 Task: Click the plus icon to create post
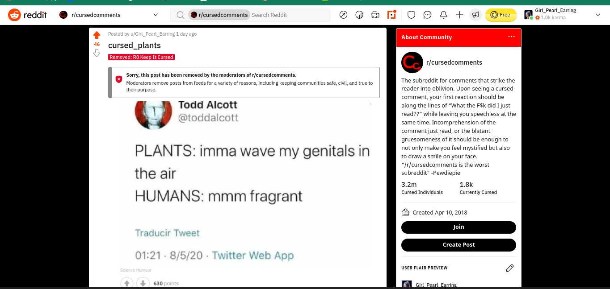459,15
